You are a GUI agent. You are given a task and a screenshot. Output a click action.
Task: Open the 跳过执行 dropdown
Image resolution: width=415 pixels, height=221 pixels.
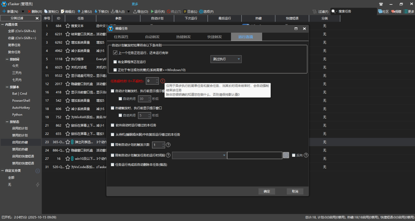point(226,59)
